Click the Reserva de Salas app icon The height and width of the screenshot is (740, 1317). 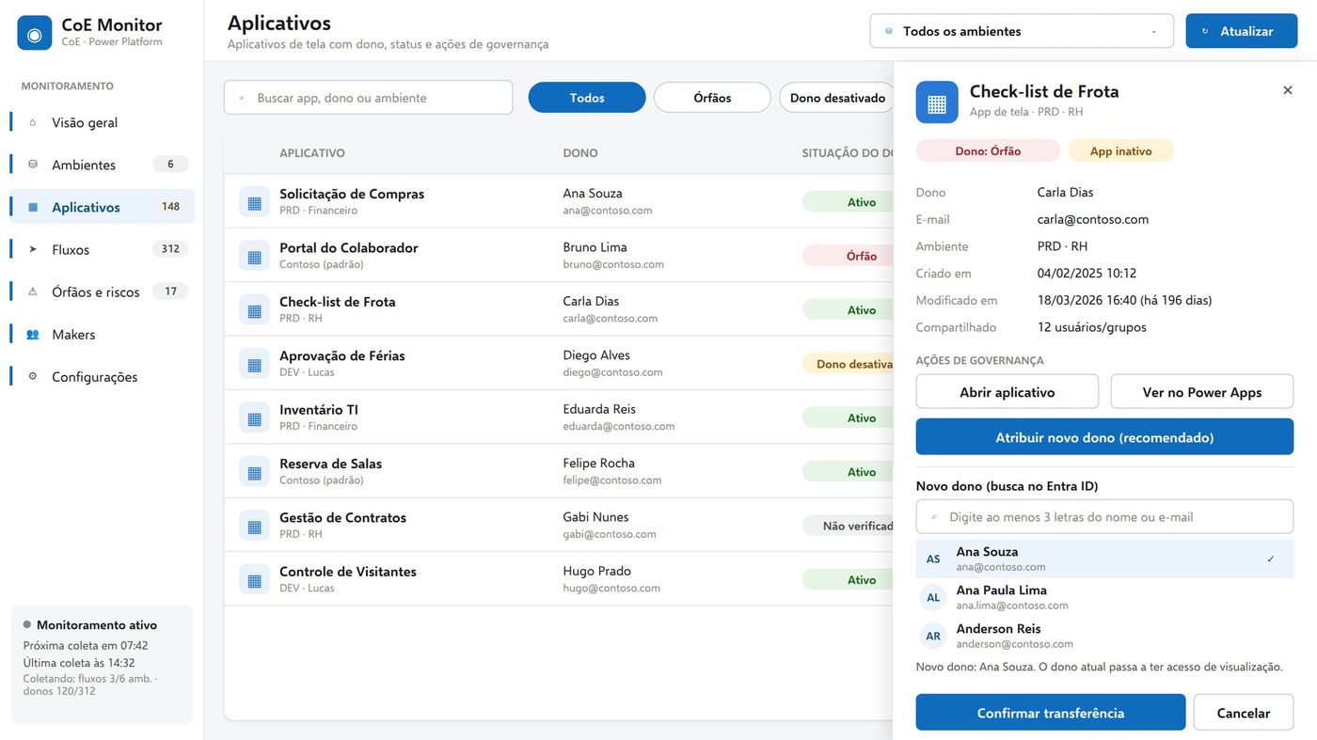(254, 471)
